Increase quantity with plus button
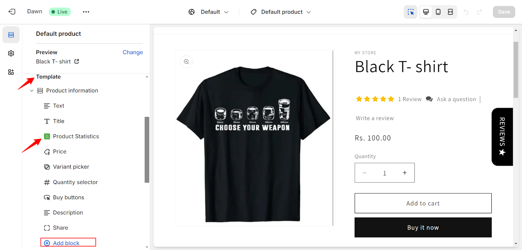The width and height of the screenshot is (522, 250). [x=405, y=173]
